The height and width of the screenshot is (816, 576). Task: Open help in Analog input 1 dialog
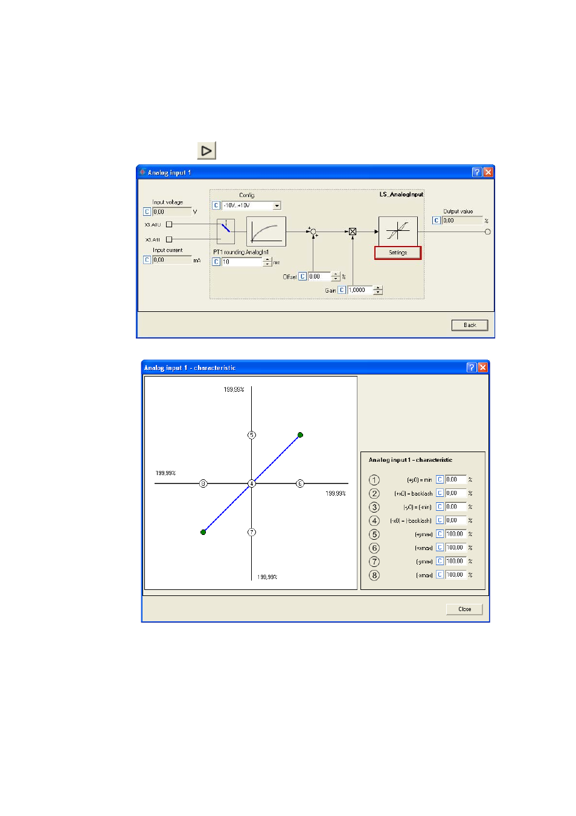pos(477,172)
